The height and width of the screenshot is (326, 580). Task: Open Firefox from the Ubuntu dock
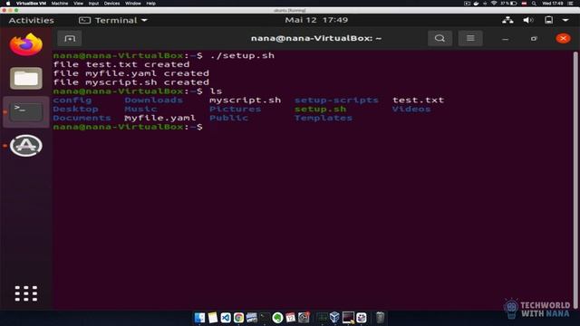tap(26, 44)
